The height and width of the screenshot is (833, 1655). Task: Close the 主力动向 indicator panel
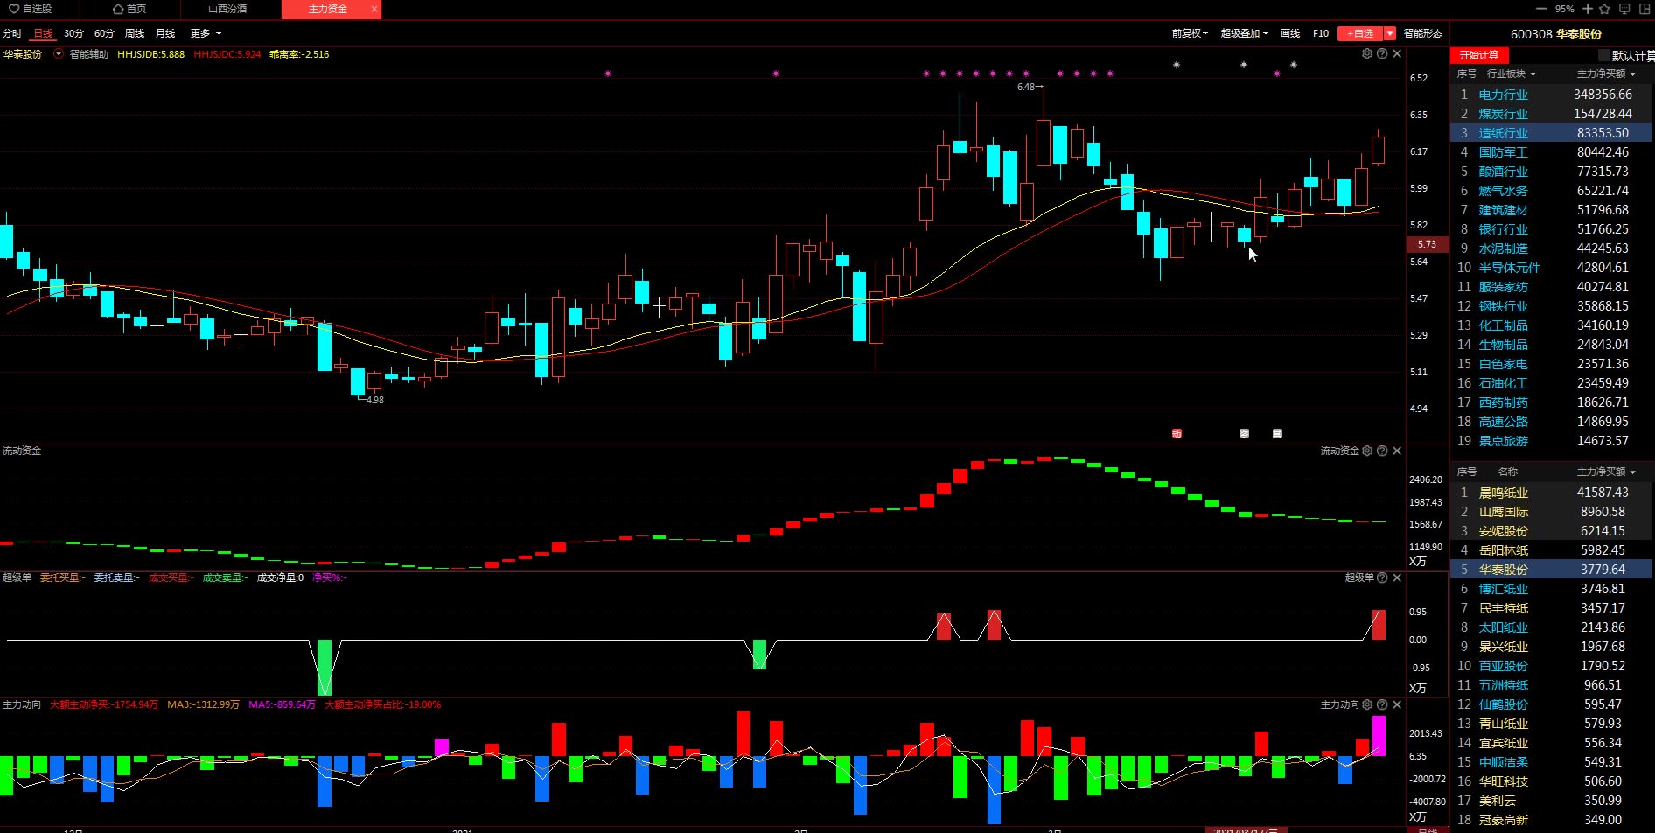[x=1397, y=704]
